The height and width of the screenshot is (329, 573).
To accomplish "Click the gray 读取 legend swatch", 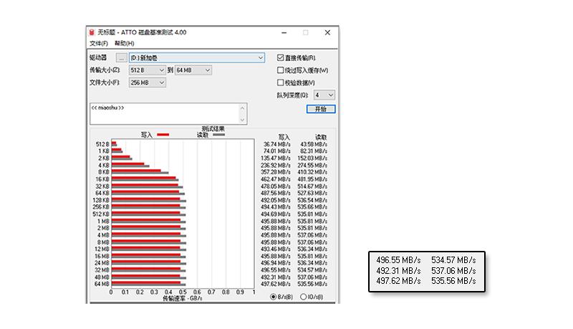I will point(219,135).
